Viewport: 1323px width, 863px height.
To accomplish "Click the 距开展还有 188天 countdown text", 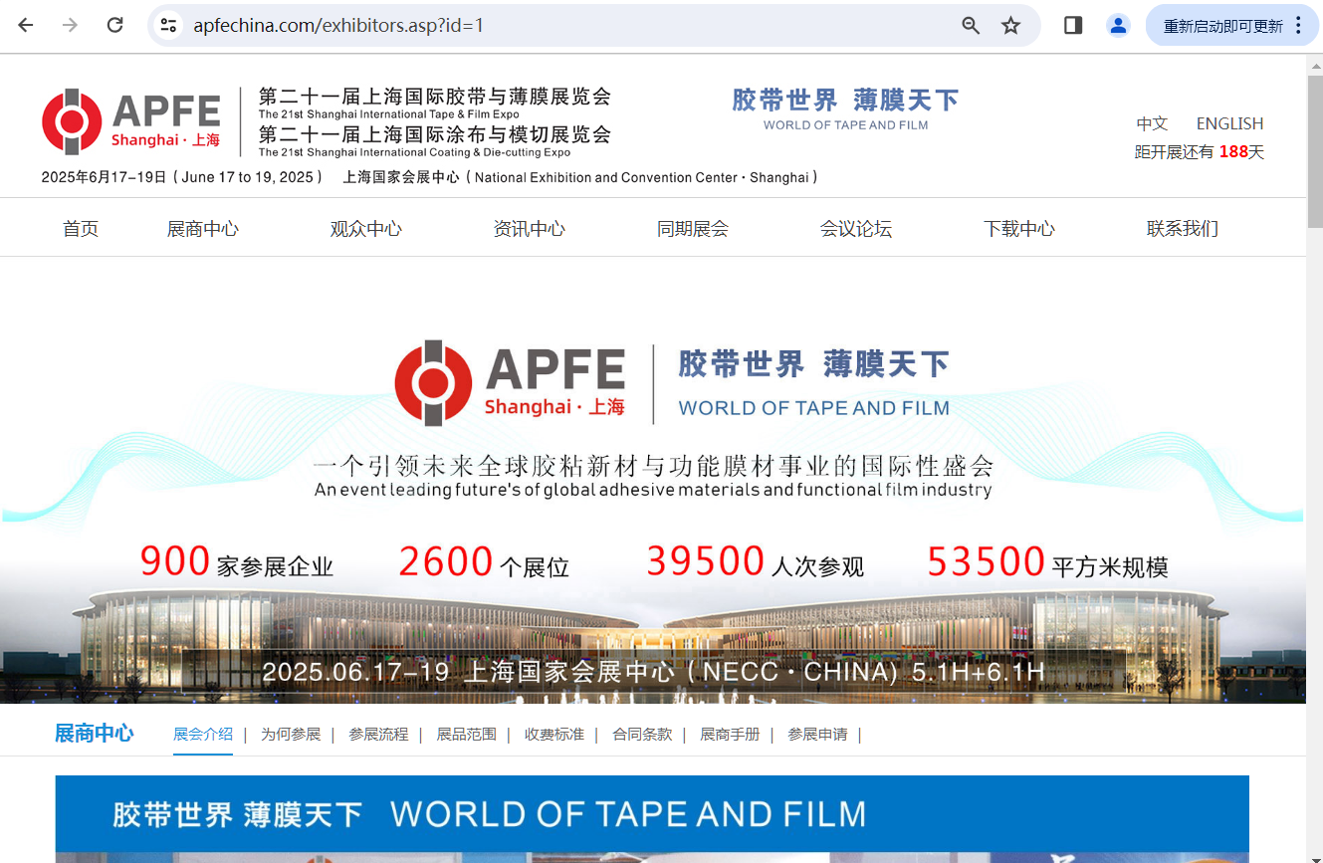I will 1200,152.
